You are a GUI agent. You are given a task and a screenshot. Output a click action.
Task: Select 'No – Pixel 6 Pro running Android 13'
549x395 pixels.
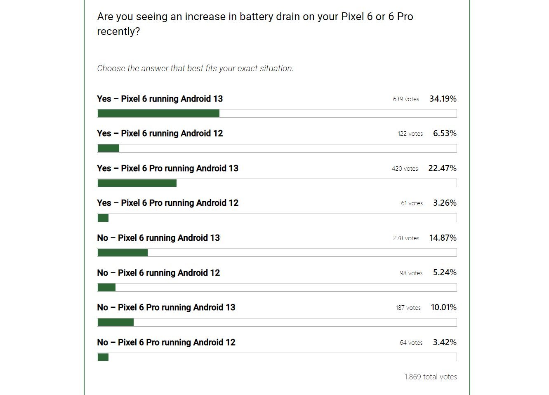point(166,307)
